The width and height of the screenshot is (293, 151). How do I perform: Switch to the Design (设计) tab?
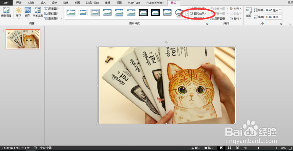click(x=54, y=3)
